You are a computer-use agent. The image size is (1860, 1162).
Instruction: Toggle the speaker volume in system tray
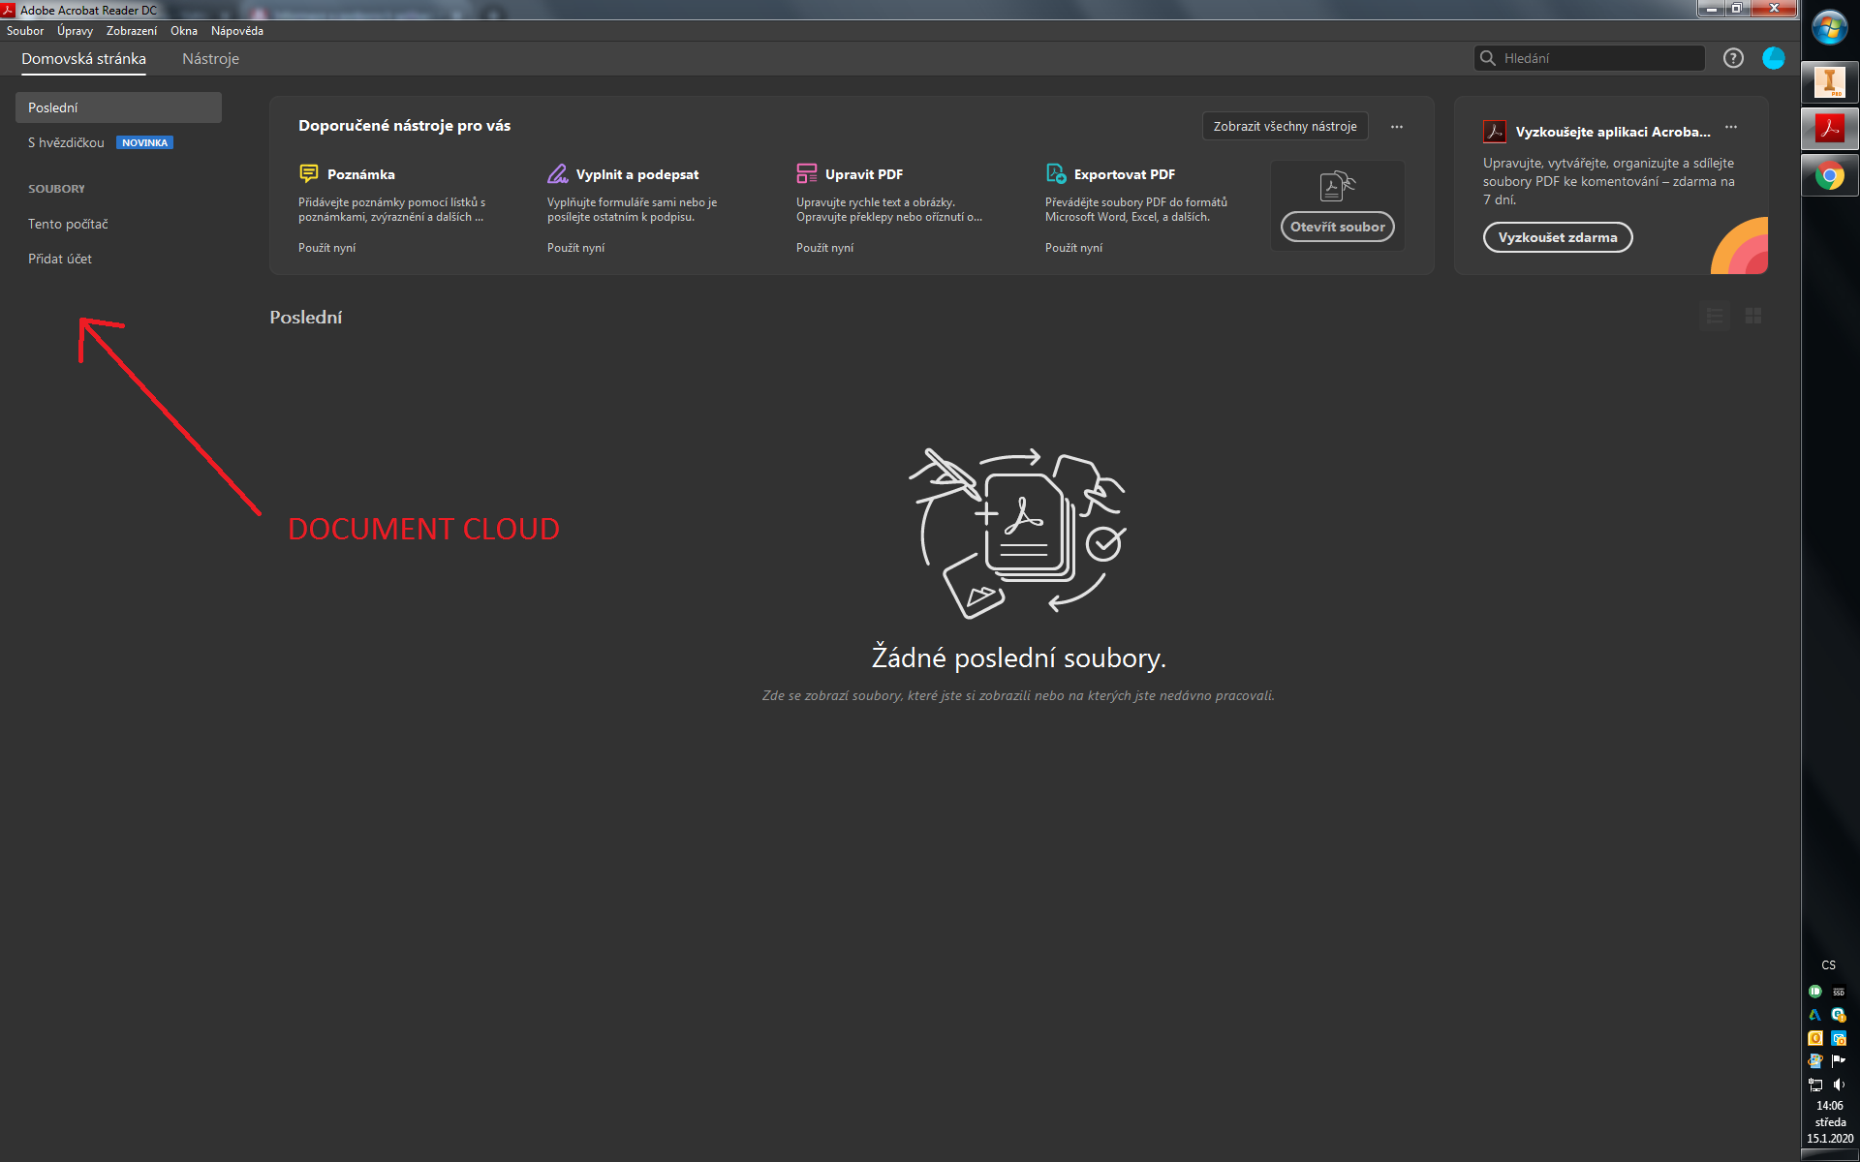[1839, 1084]
